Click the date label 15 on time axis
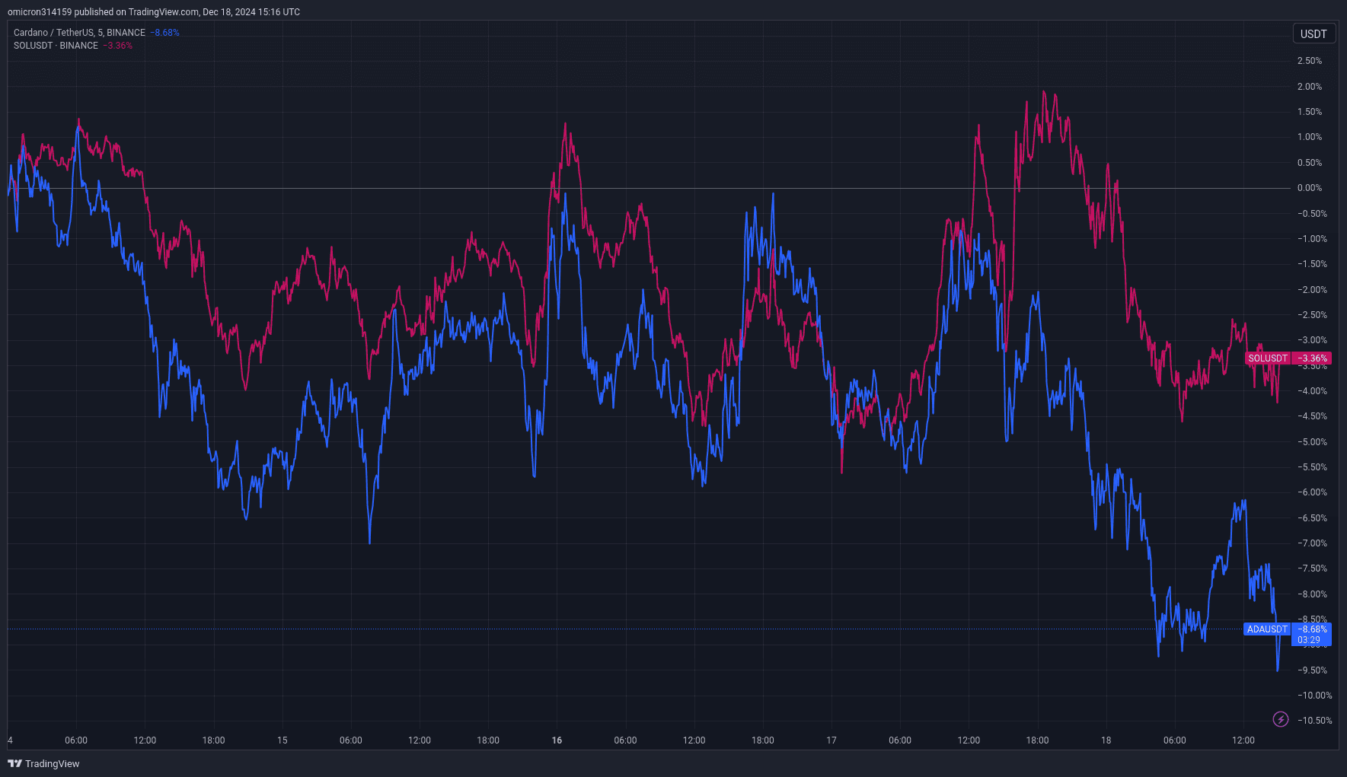This screenshot has height=777, width=1347. point(282,740)
